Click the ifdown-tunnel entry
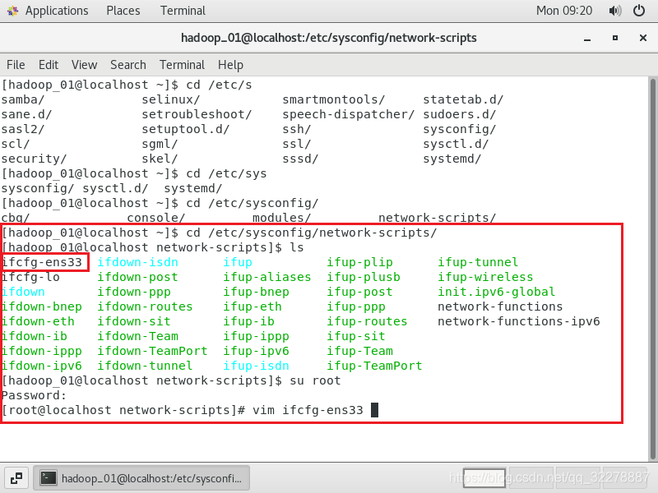The image size is (658, 493). (145, 366)
